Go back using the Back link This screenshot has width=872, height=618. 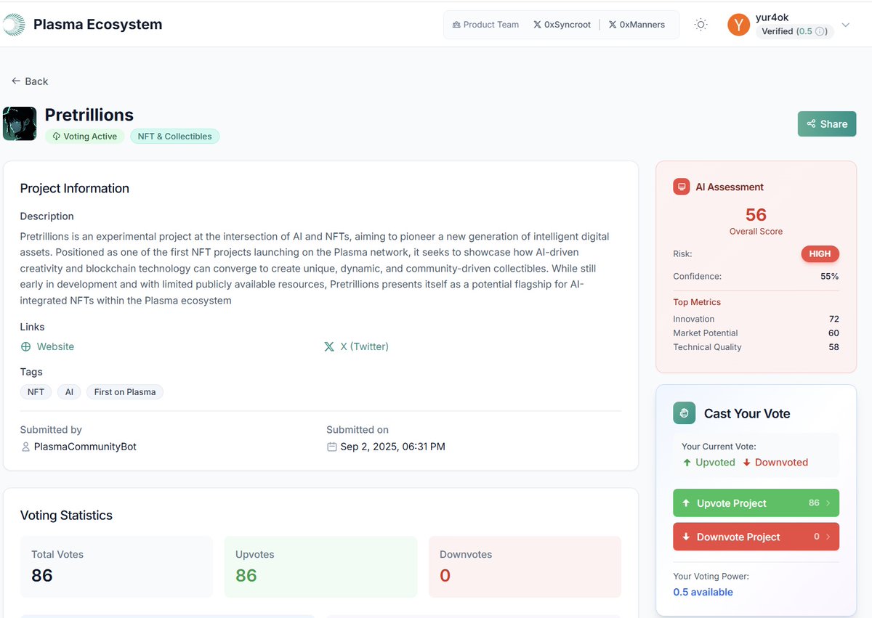click(x=30, y=81)
